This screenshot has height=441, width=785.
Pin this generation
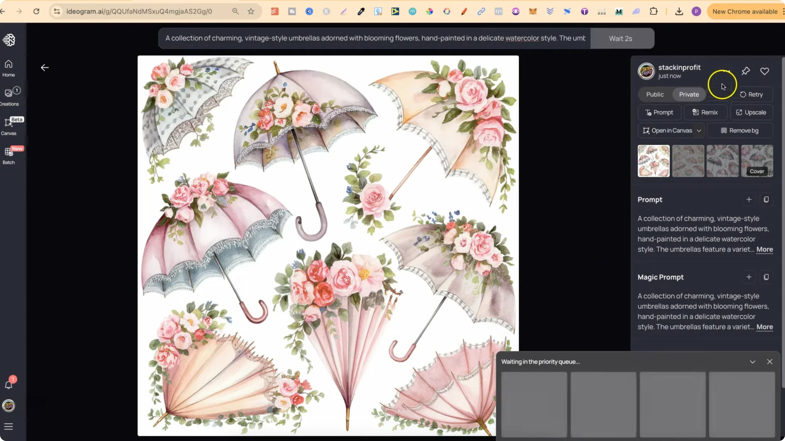[x=745, y=71]
